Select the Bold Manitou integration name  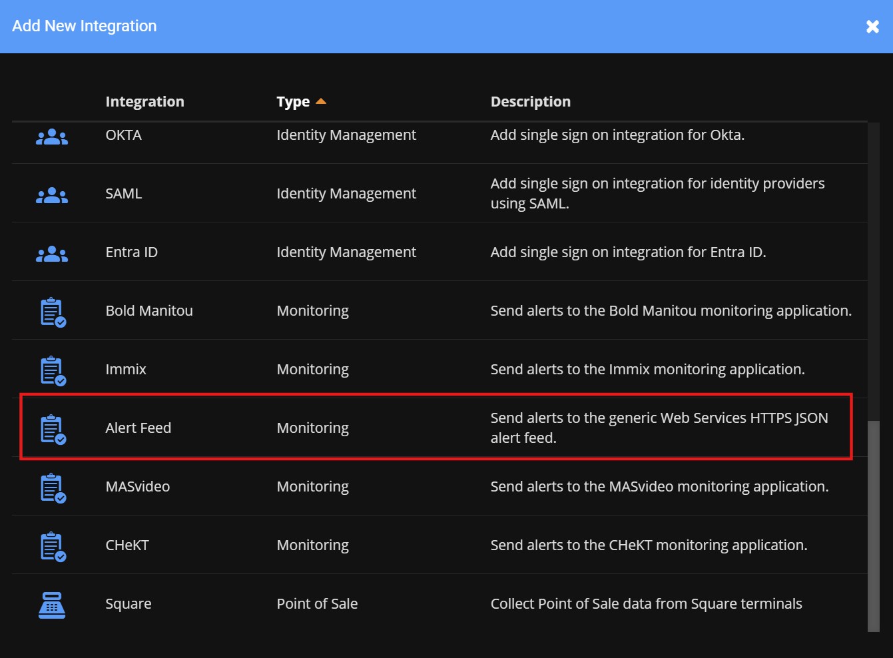tap(149, 310)
